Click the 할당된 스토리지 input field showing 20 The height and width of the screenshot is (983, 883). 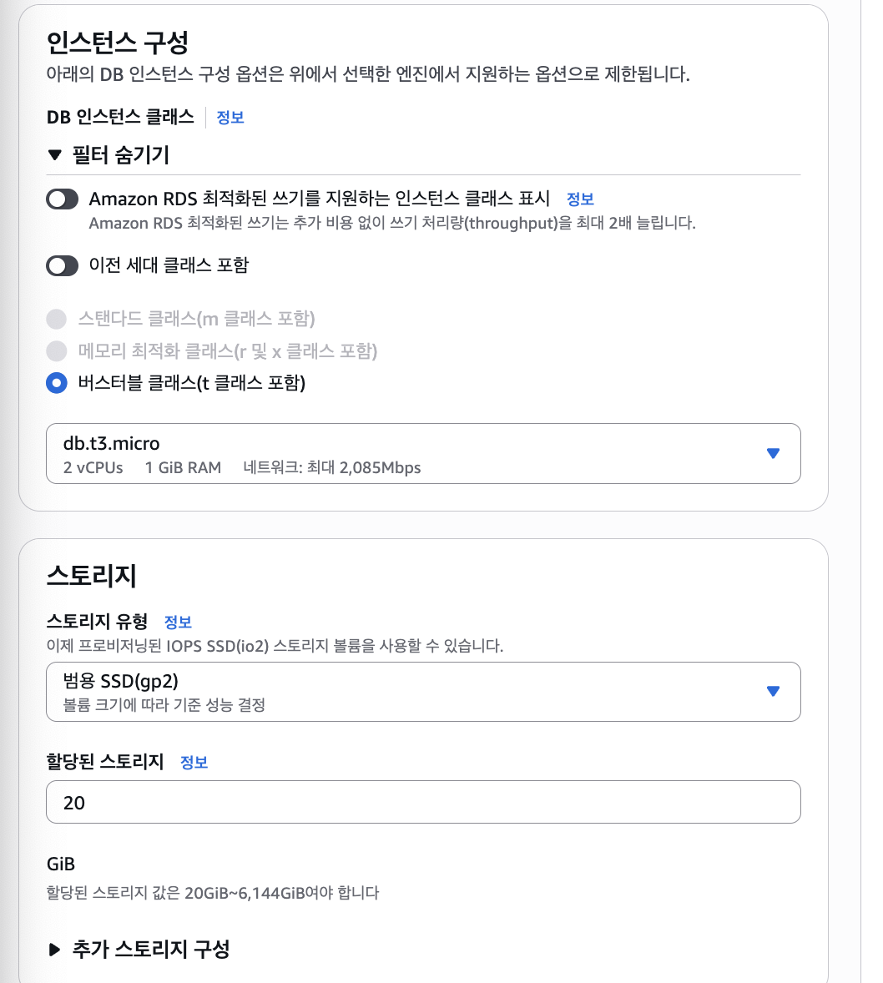coord(423,802)
